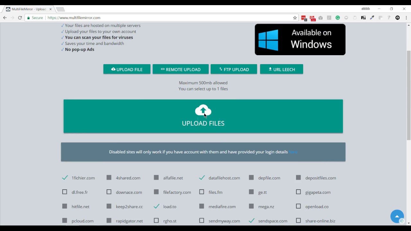The image size is (411, 231).
Task: Check the rgho.st checkbox
Action: pos(156,221)
